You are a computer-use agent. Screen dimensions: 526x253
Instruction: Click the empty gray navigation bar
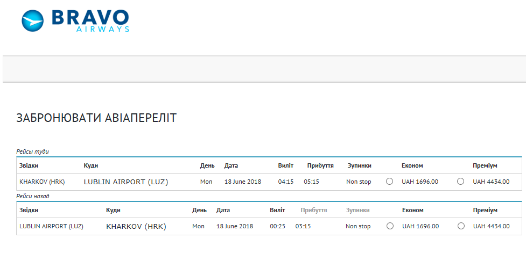[x=264, y=69]
